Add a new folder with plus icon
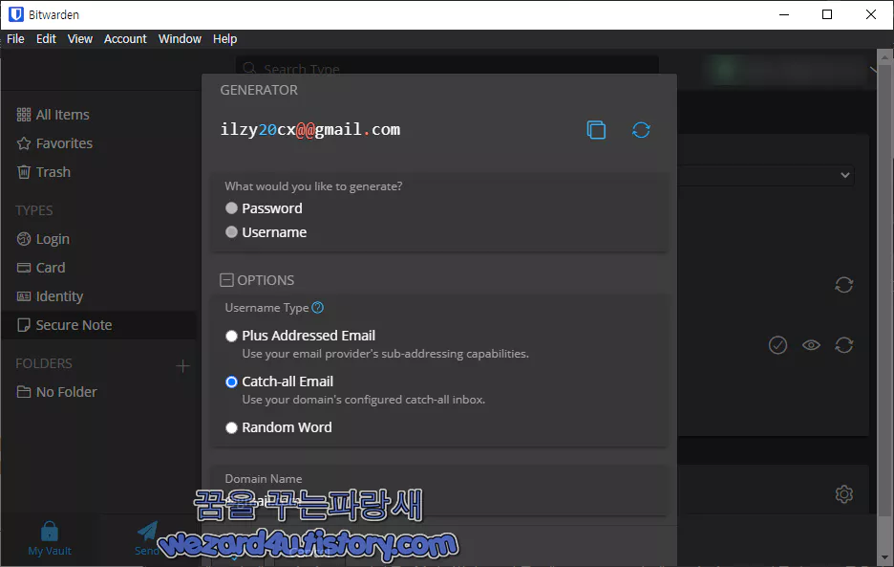This screenshot has width=894, height=567. (182, 366)
